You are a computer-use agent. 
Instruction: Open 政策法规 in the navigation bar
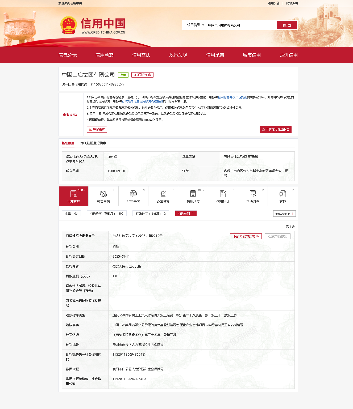(x=178, y=55)
